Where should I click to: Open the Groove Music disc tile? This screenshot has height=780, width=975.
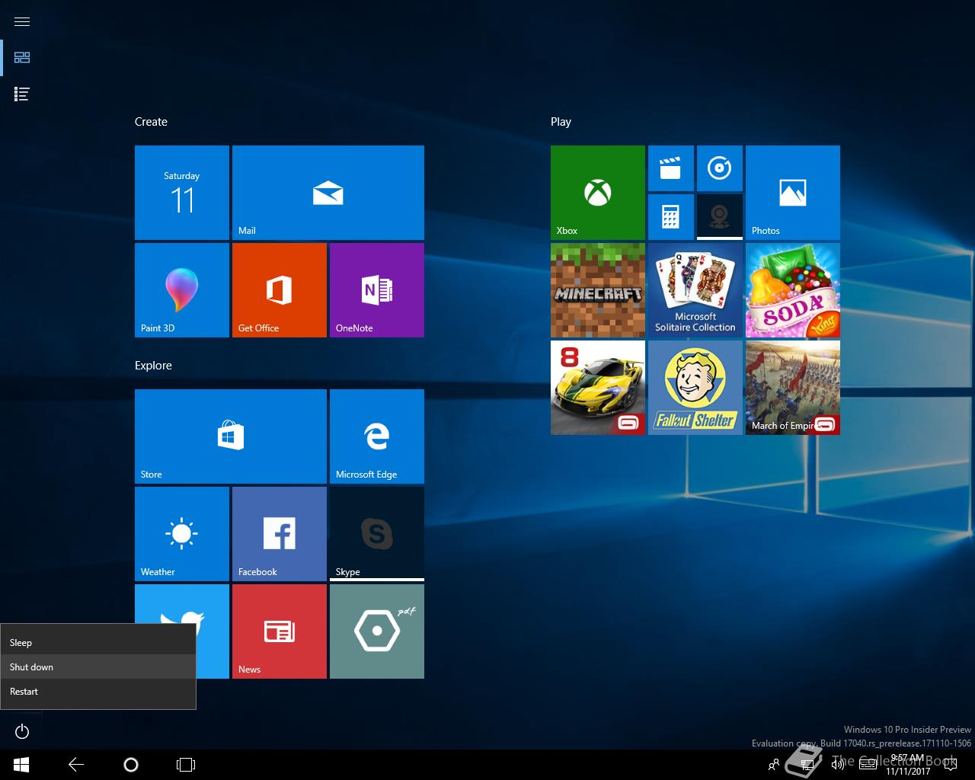coord(720,168)
